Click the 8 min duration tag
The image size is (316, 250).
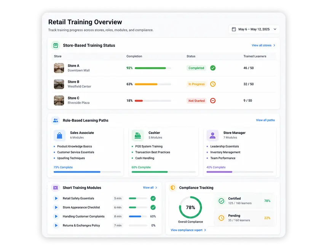pyautogui.click(x=118, y=216)
